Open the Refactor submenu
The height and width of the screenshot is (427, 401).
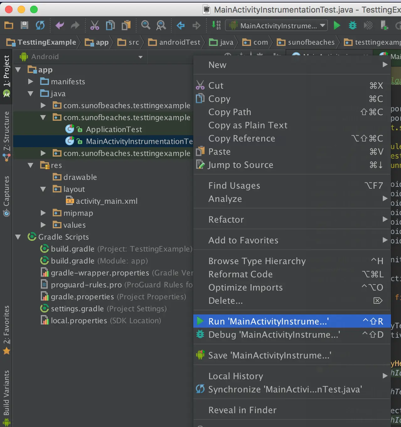coord(292,219)
